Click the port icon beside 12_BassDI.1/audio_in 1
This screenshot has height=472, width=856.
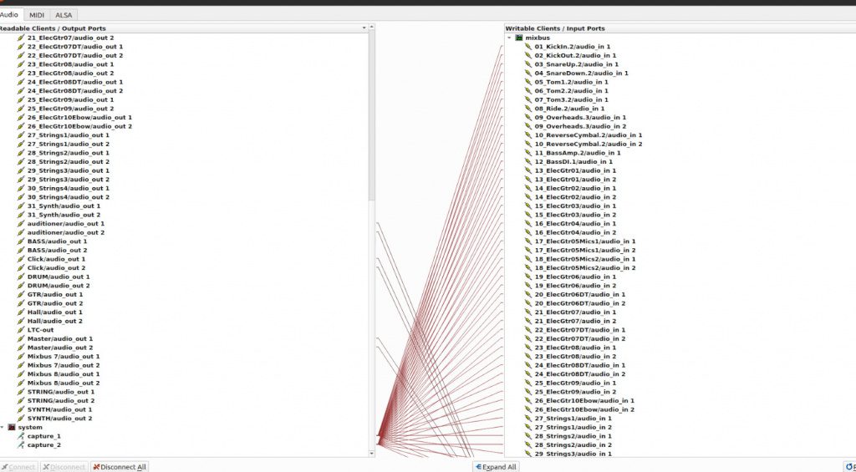(x=528, y=161)
